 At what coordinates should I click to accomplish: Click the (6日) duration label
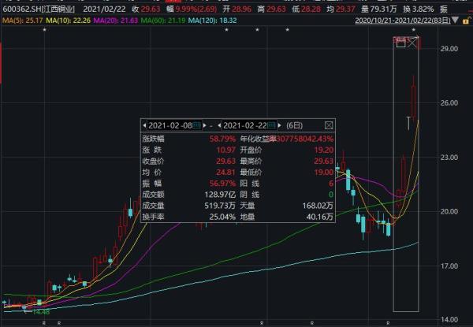click(x=294, y=125)
